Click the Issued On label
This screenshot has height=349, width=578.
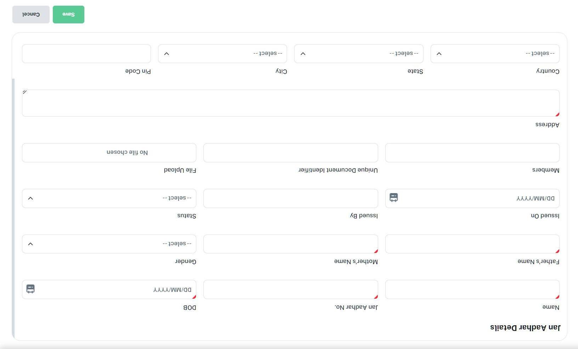pos(545,216)
